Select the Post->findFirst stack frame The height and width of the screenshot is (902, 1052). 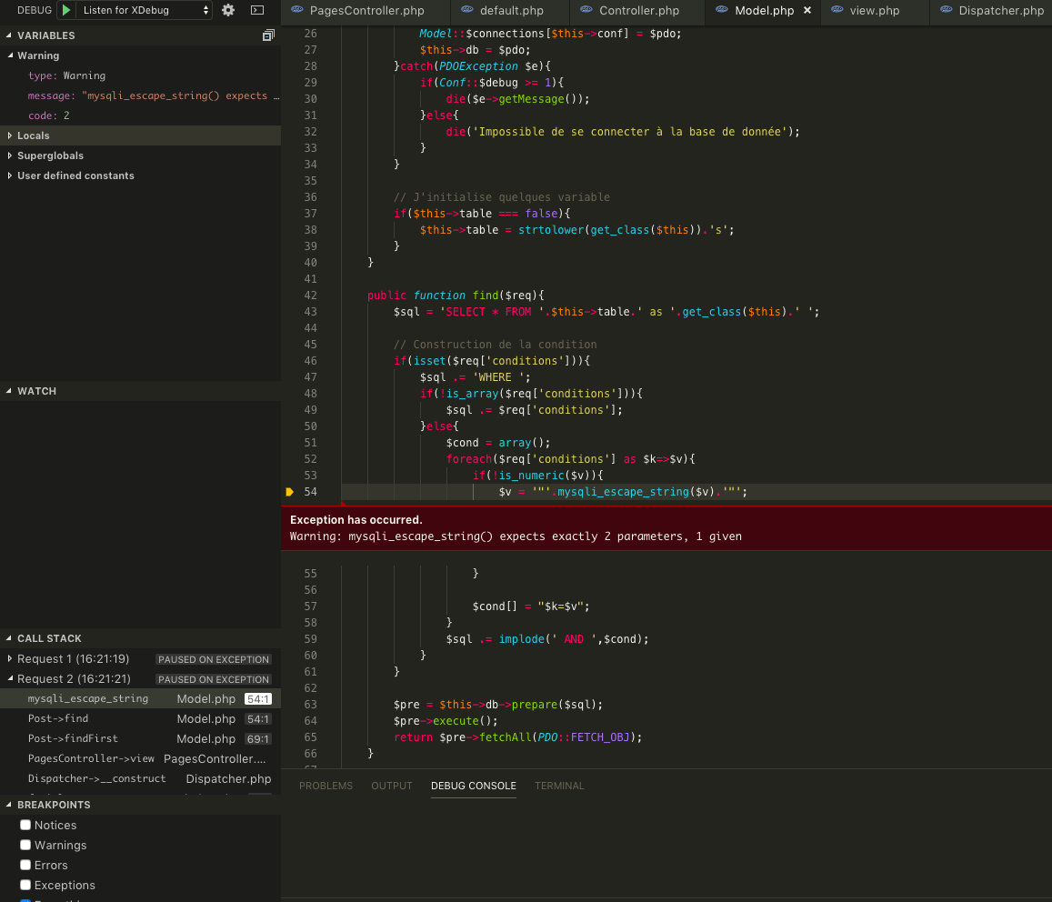click(140, 739)
